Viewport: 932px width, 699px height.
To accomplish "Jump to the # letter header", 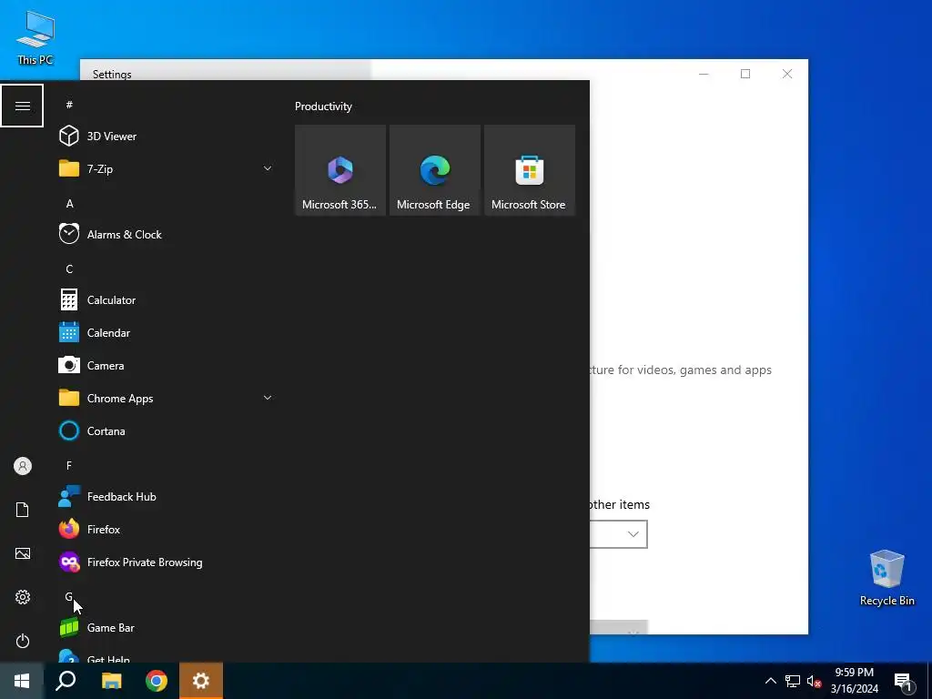I will tap(69, 105).
